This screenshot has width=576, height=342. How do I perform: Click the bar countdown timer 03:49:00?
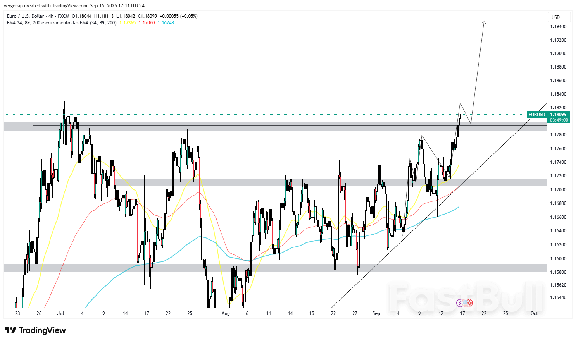click(x=558, y=120)
